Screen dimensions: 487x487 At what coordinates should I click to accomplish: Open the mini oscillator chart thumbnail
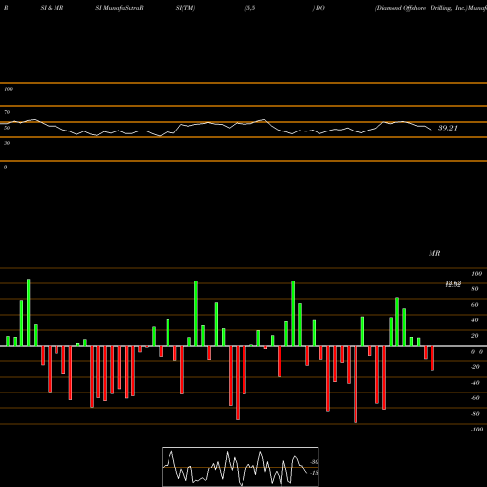(241, 467)
